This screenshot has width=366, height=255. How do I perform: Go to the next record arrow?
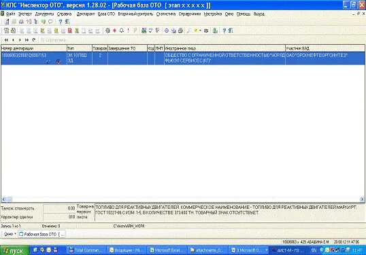[x=20, y=40]
